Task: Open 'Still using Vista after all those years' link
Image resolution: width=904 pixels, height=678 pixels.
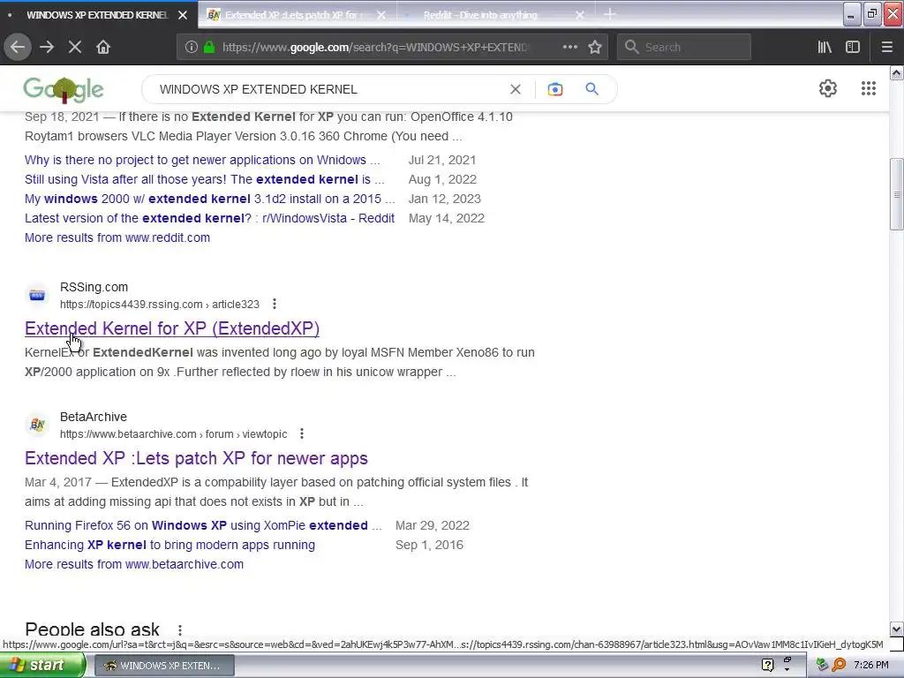Action: [x=205, y=179]
